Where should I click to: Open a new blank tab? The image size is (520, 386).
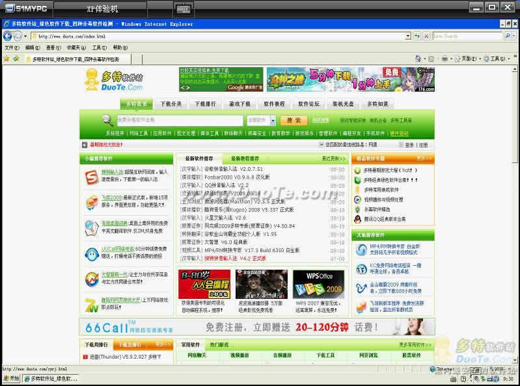point(137,60)
